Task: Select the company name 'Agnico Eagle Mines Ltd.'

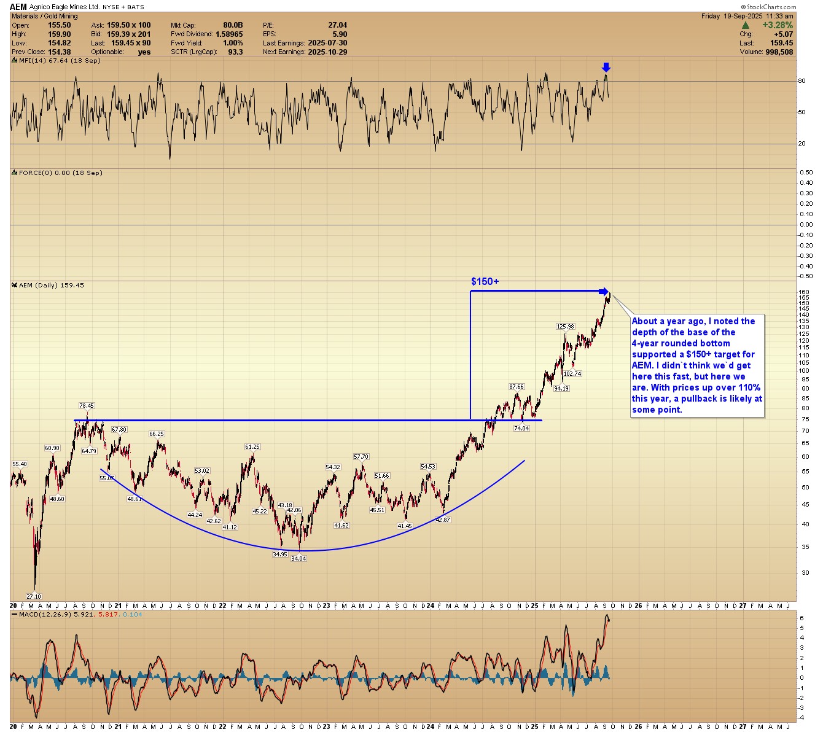Action: point(64,7)
